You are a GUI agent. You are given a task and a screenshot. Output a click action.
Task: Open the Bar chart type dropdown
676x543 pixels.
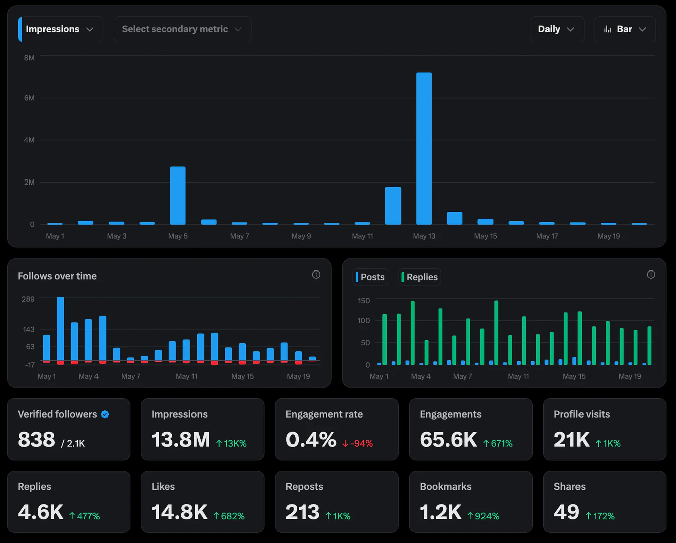pyautogui.click(x=625, y=29)
